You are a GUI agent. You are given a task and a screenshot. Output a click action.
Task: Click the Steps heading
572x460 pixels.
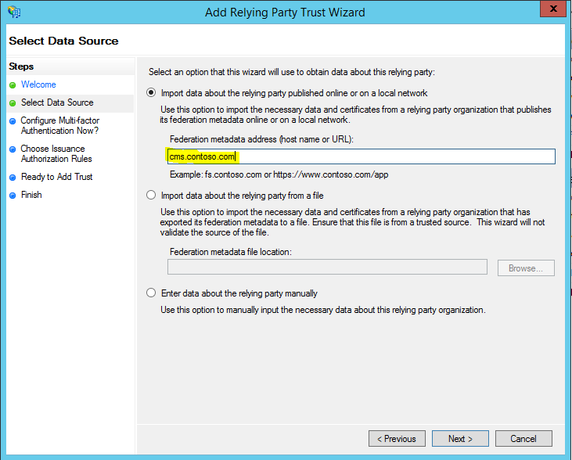tap(21, 66)
